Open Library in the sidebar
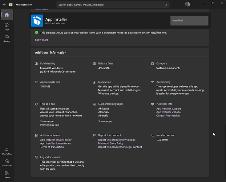 [7, 175]
